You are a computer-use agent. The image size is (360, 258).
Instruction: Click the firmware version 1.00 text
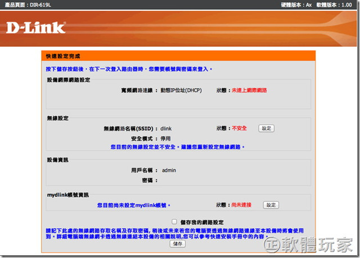tap(334, 5)
